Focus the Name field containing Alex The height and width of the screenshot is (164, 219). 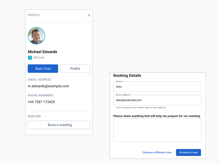pyautogui.click(x=157, y=87)
